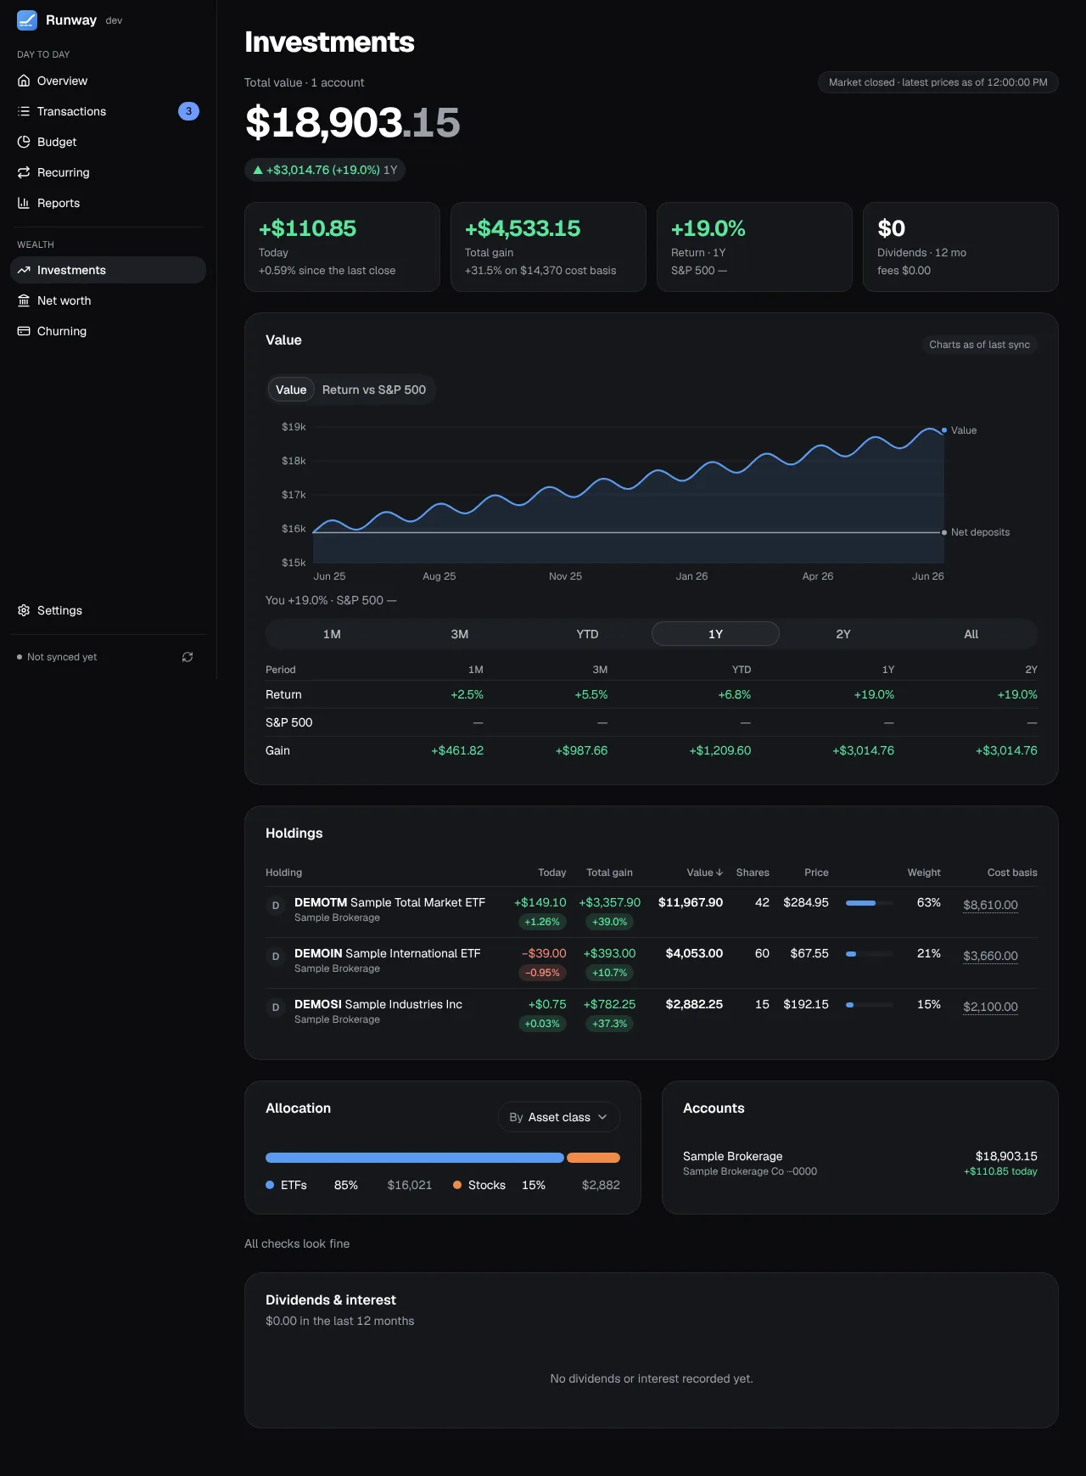Click the Runway logo icon
Image resolution: width=1086 pixels, height=1476 pixels.
click(27, 20)
